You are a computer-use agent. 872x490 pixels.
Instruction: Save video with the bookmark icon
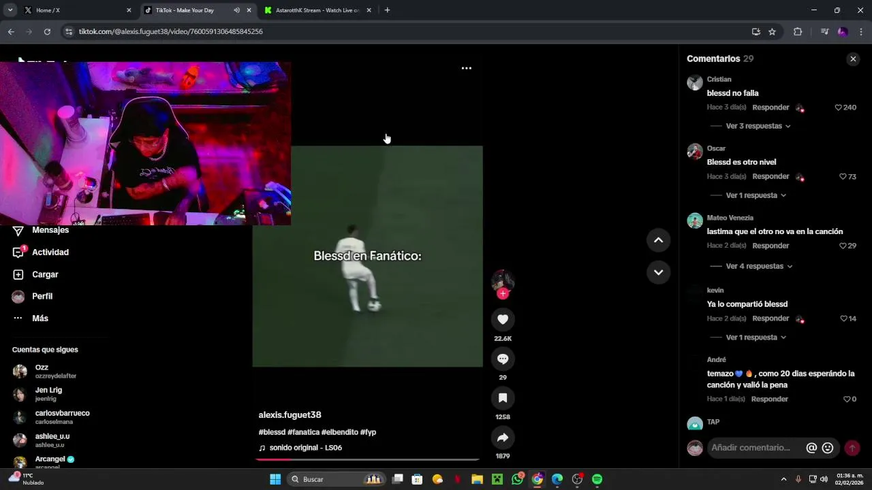(x=503, y=398)
